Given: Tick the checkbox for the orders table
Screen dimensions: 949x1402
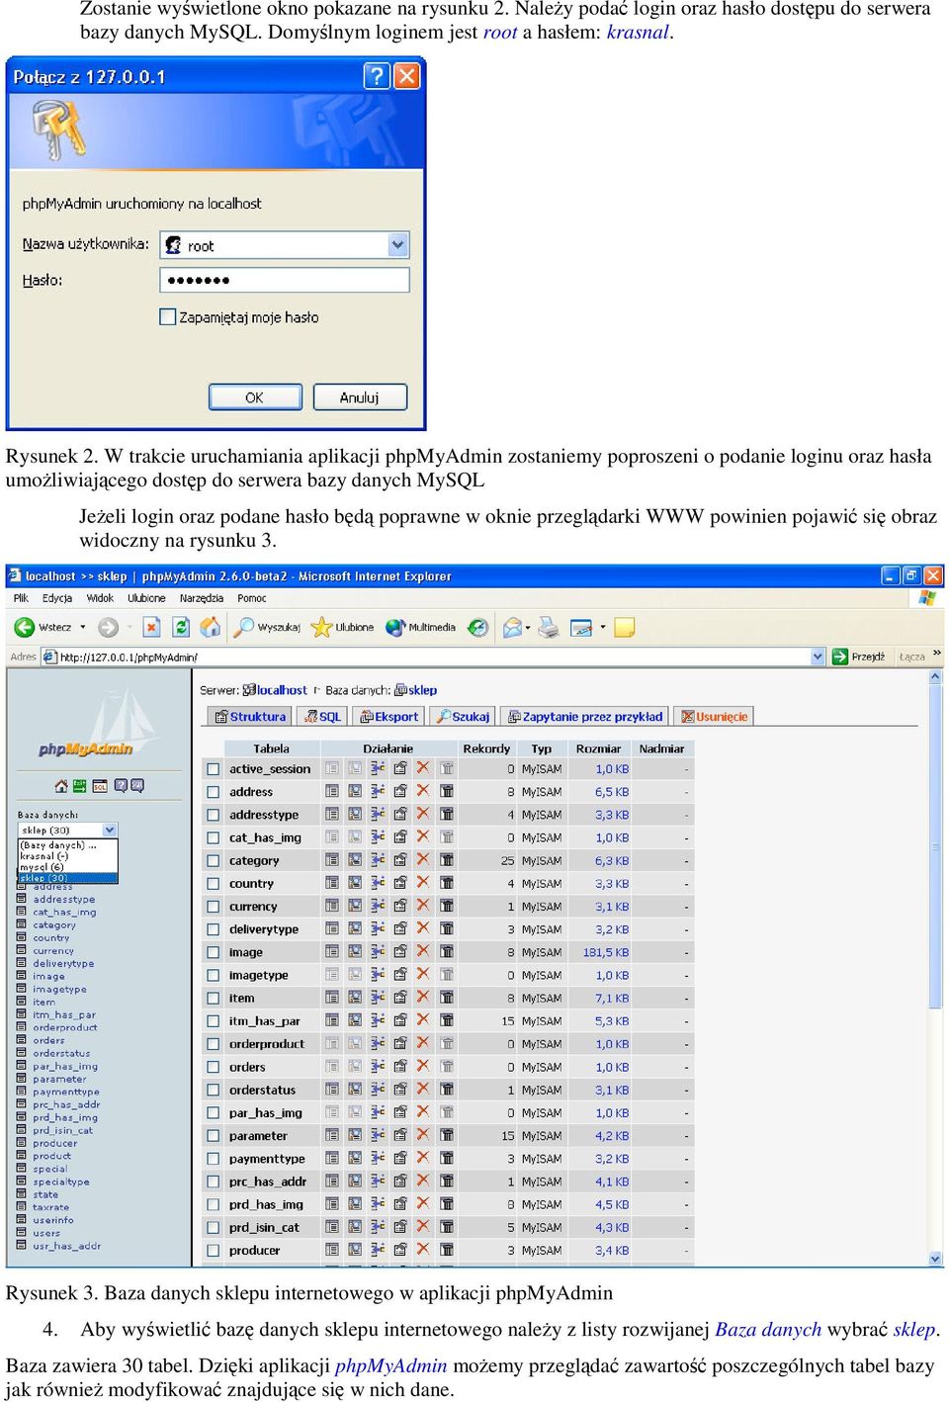Looking at the screenshot, I should (213, 1067).
